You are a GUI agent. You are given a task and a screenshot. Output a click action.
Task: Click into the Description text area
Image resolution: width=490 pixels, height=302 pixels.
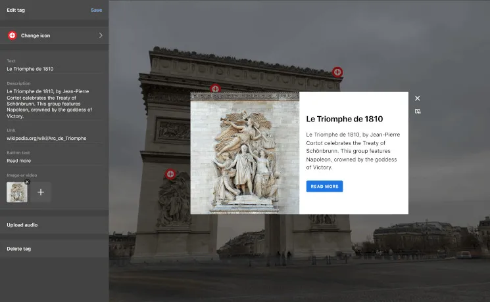[53, 104]
